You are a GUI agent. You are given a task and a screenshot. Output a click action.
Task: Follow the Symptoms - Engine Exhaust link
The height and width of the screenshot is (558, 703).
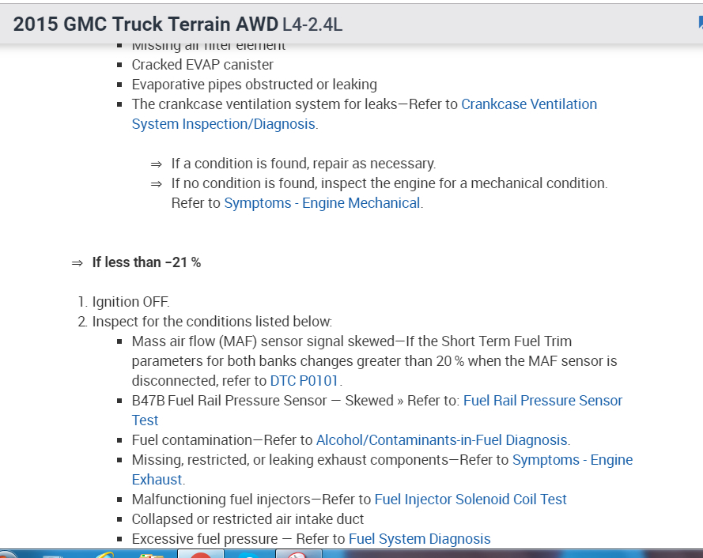pos(573,460)
